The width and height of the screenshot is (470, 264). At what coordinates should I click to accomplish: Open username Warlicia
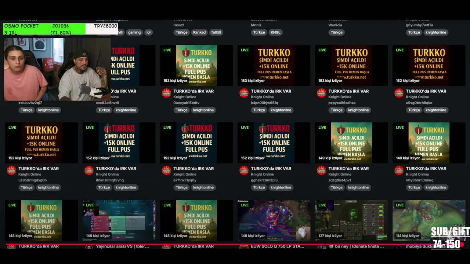point(335,25)
